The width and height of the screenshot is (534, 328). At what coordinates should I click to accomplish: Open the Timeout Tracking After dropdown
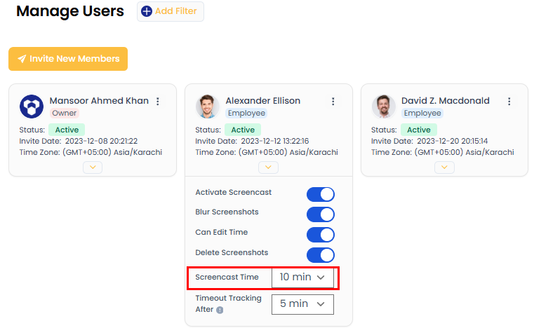(x=302, y=304)
